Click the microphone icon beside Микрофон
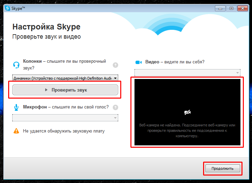The width and height of the screenshot is (252, 183). tap(16, 107)
